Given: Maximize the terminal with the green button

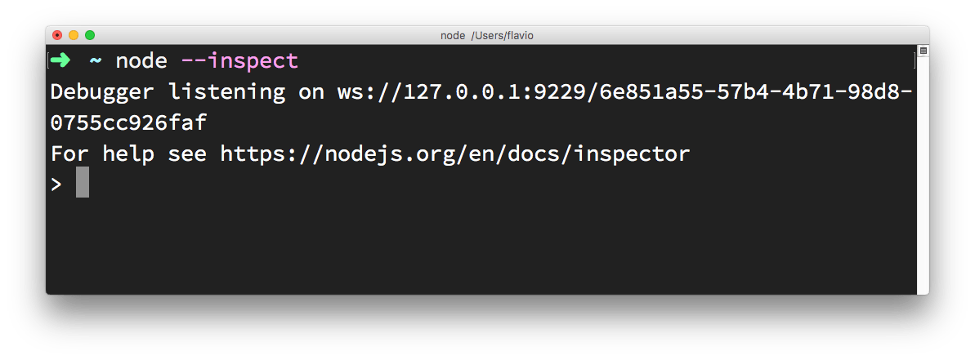Looking at the screenshot, I should pyautogui.click(x=90, y=35).
